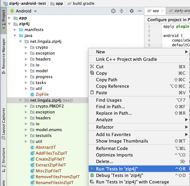
Task: Collapse the java folder
Action: click(15, 36)
